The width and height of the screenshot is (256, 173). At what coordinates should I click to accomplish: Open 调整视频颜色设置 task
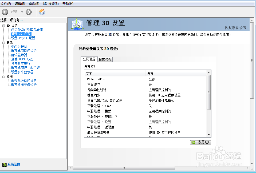click(24, 81)
